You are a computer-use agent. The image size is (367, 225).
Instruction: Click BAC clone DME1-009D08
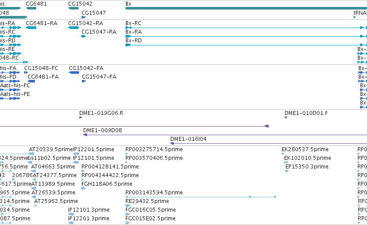103,130
